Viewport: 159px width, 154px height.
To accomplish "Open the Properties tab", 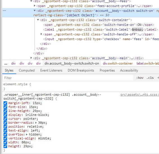I will [x=107, y=70].
